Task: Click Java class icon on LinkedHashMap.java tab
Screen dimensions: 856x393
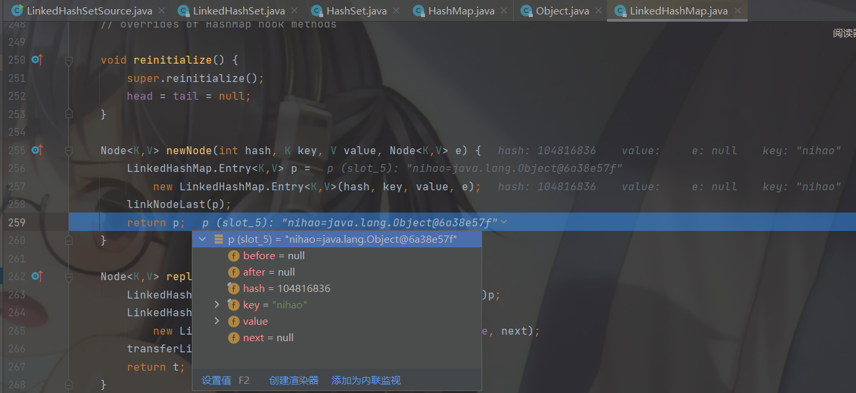Action: click(620, 11)
